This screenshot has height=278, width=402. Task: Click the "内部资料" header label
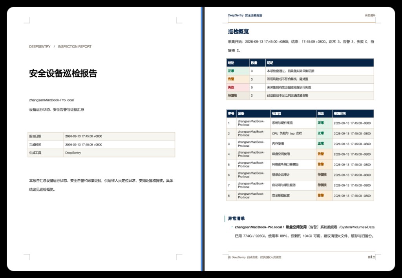click(x=370, y=15)
